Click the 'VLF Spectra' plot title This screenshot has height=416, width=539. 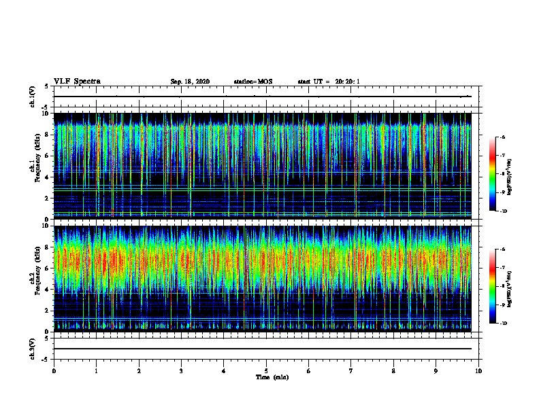[x=77, y=82]
